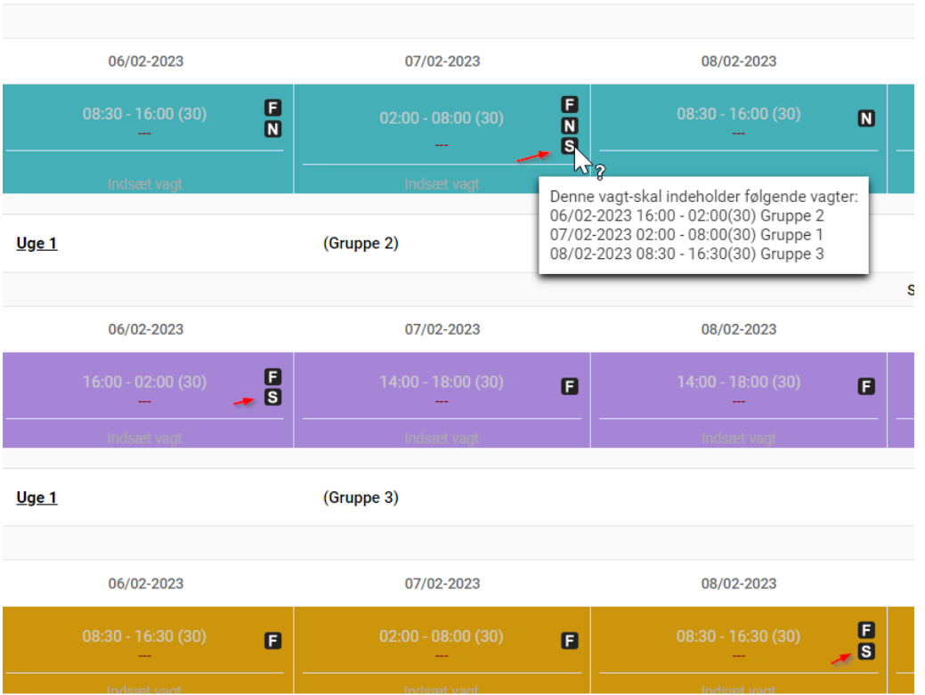
Task: Click the F icon in teal 06/02-2023 shift
Action: coord(273,108)
